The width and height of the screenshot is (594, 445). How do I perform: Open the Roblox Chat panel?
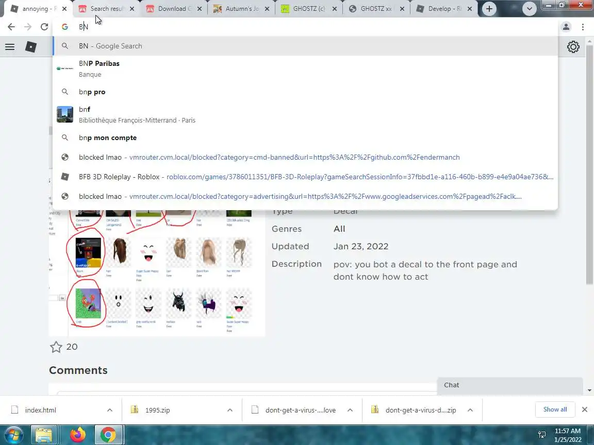pyautogui.click(x=509, y=385)
